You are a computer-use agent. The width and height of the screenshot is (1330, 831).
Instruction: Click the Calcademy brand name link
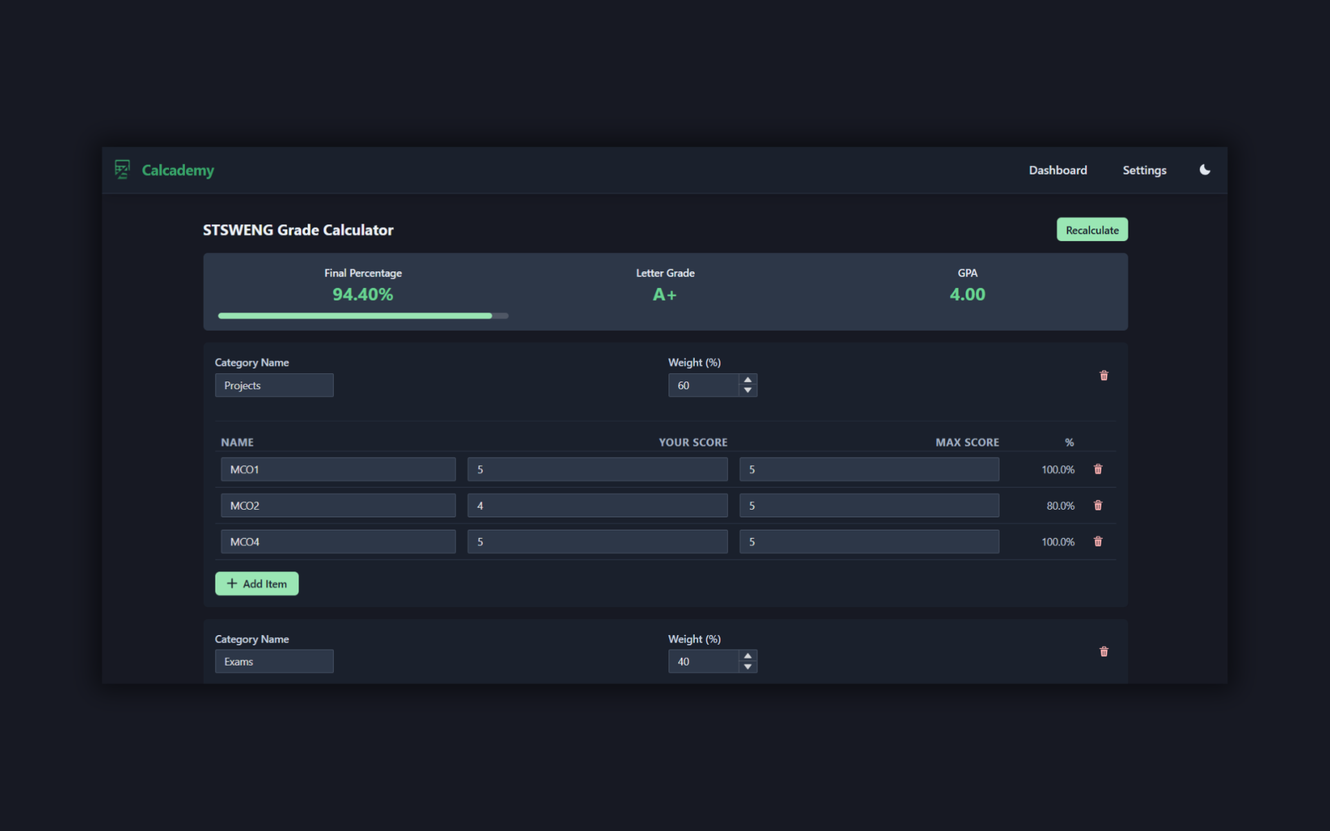pos(178,170)
